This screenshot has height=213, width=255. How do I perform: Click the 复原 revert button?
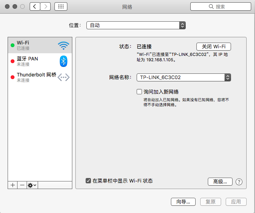point(210,202)
